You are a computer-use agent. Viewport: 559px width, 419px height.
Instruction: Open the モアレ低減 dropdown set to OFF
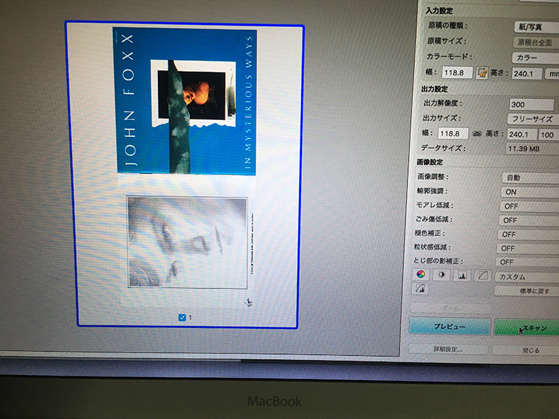[x=529, y=206]
